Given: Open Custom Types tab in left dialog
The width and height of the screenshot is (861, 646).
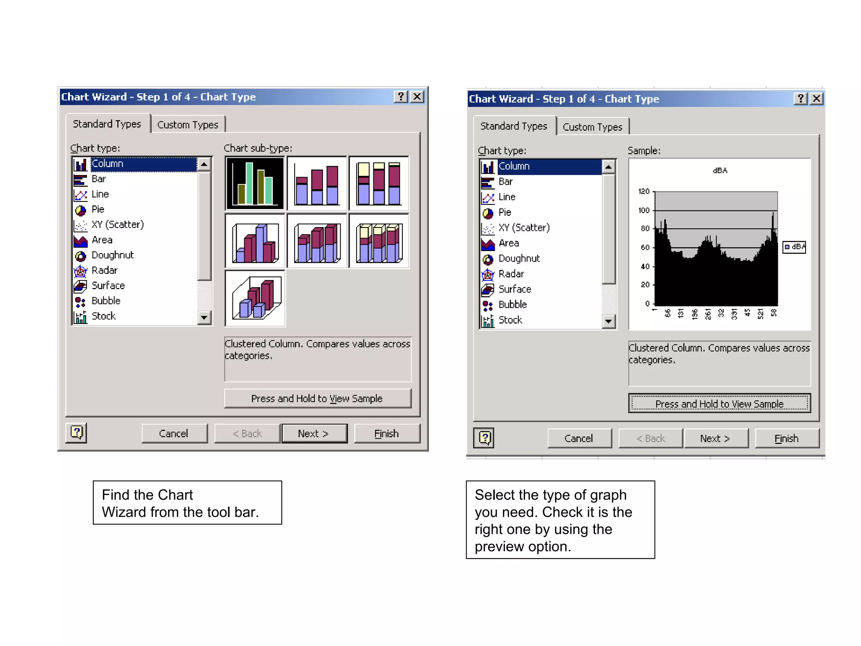Looking at the screenshot, I should [x=188, y=125].
